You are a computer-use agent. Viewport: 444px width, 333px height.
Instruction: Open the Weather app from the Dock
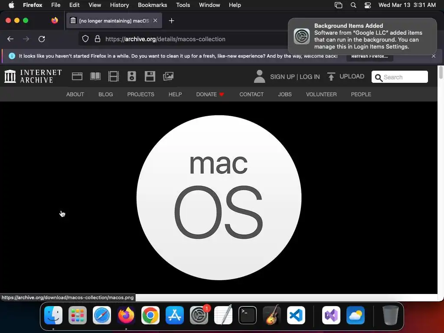pyautogui.click(x=356, y=315)
